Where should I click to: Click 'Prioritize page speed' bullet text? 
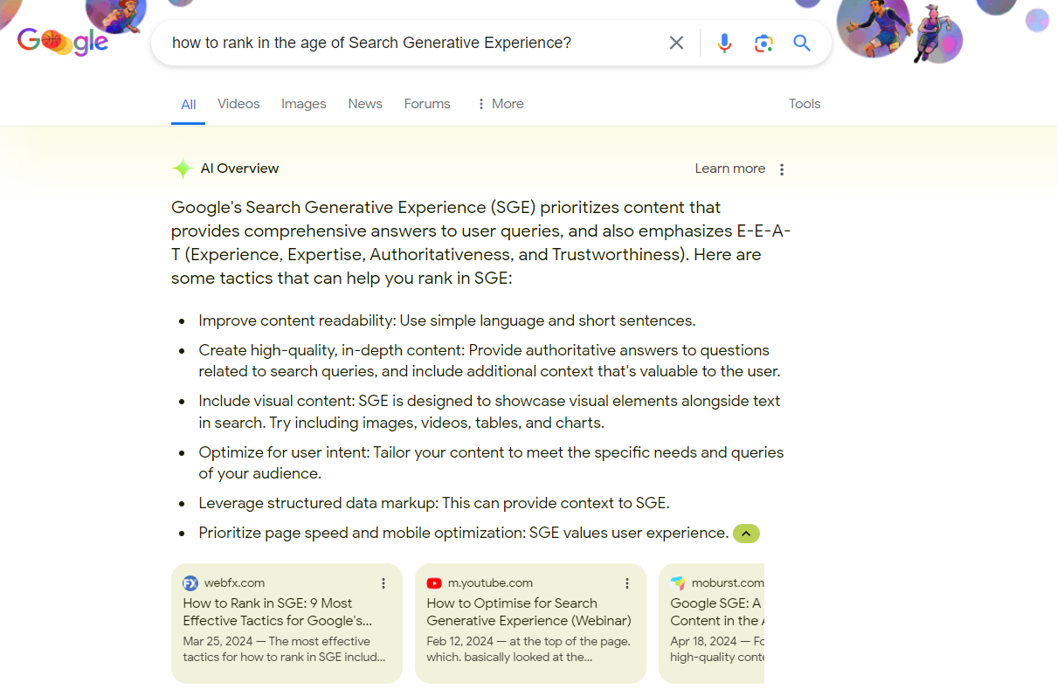(x=463, y=533)
